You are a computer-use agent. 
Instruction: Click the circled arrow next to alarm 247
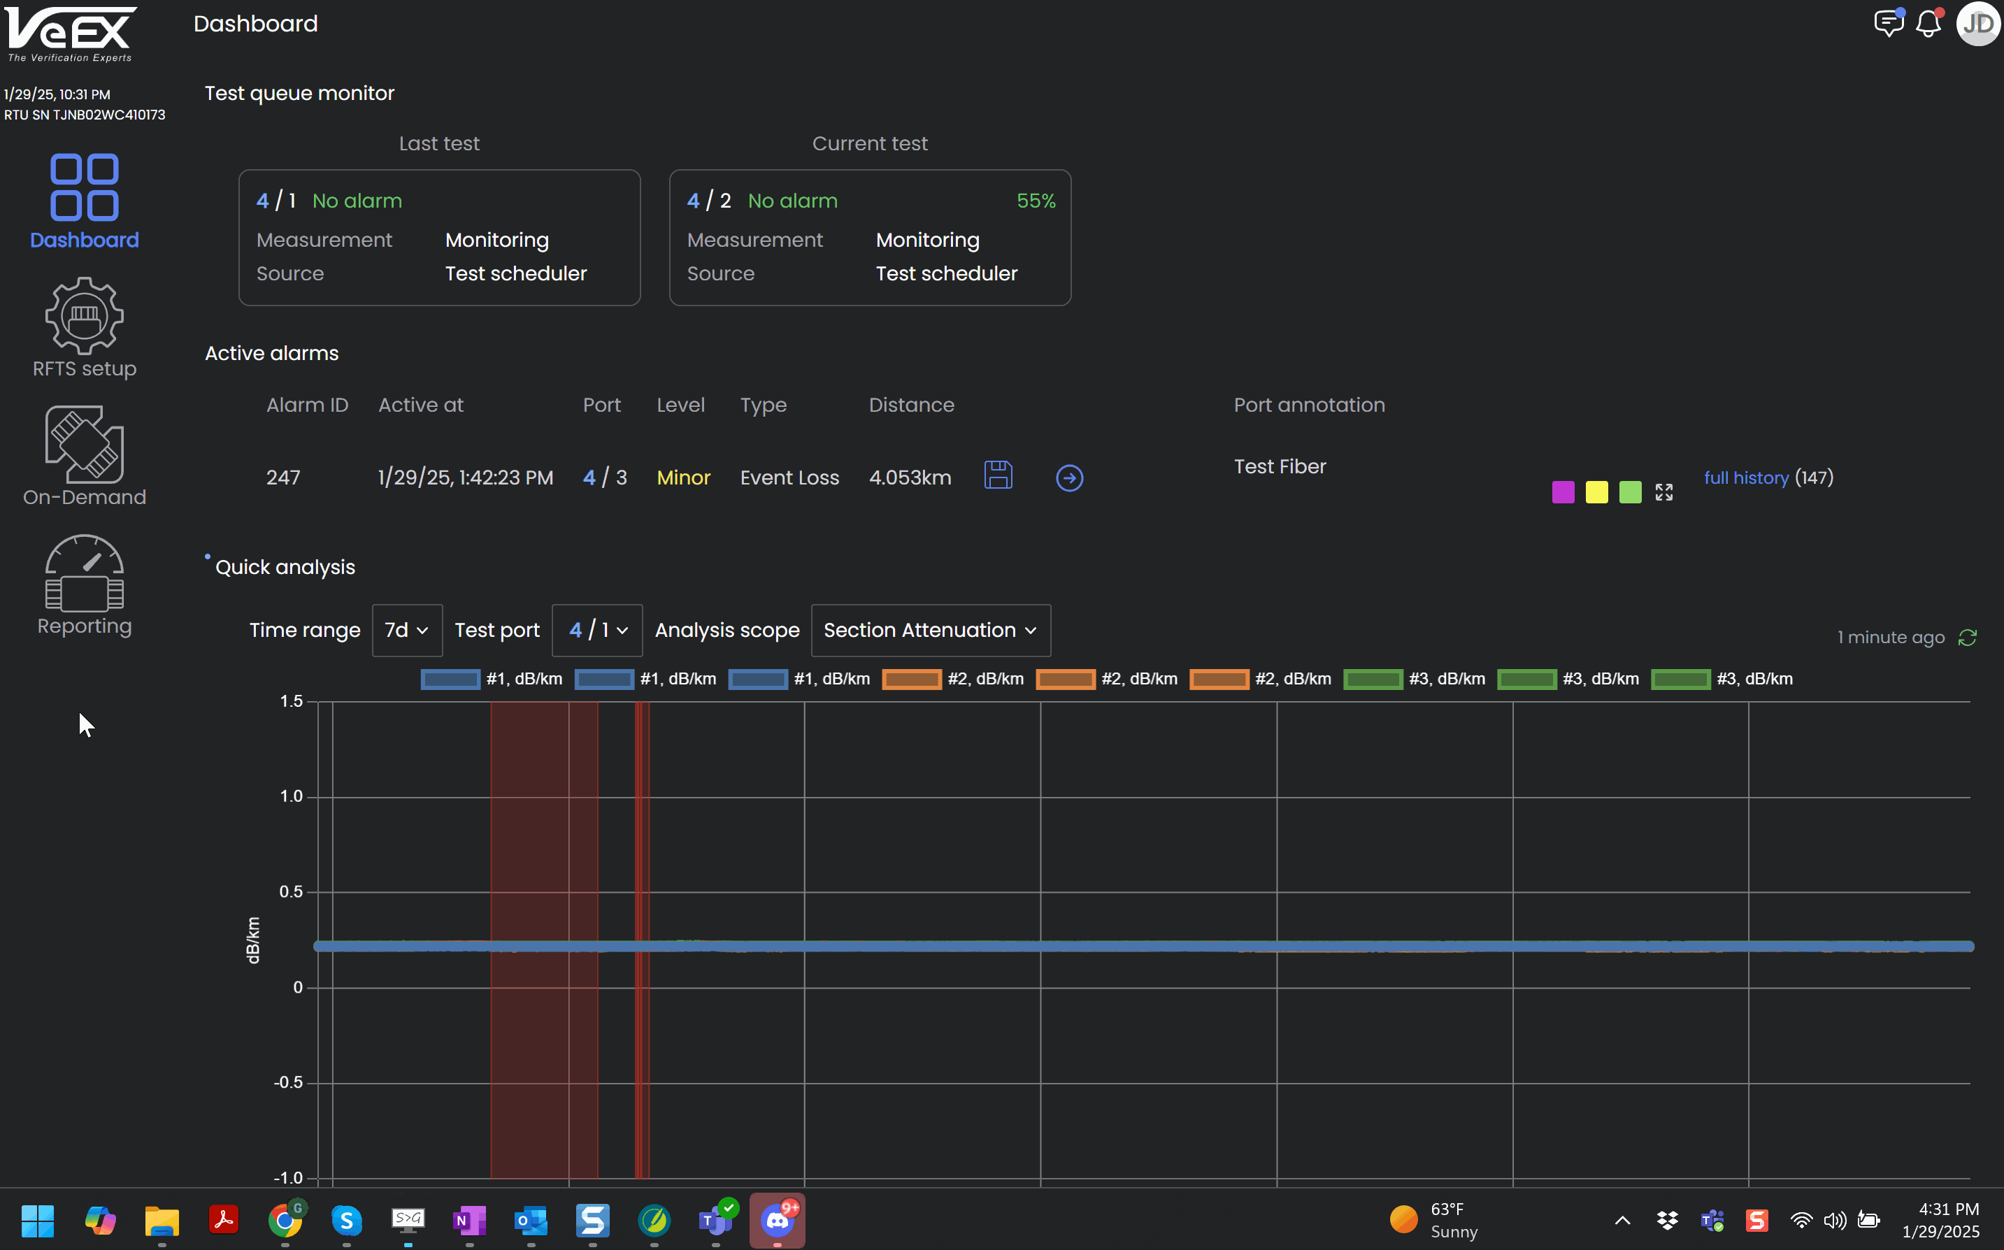[x=1069, y=478]
